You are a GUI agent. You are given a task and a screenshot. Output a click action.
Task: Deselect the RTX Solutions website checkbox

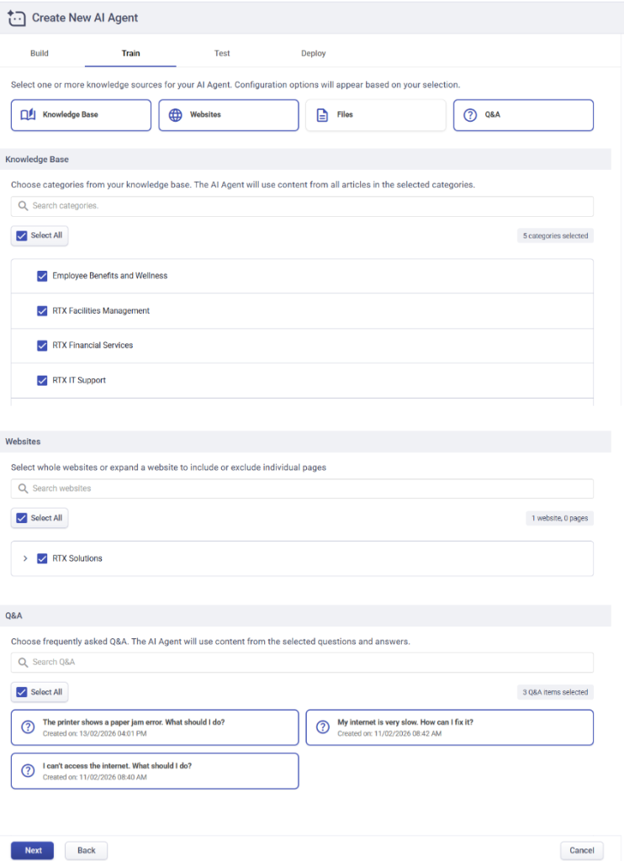coord(42,558)
